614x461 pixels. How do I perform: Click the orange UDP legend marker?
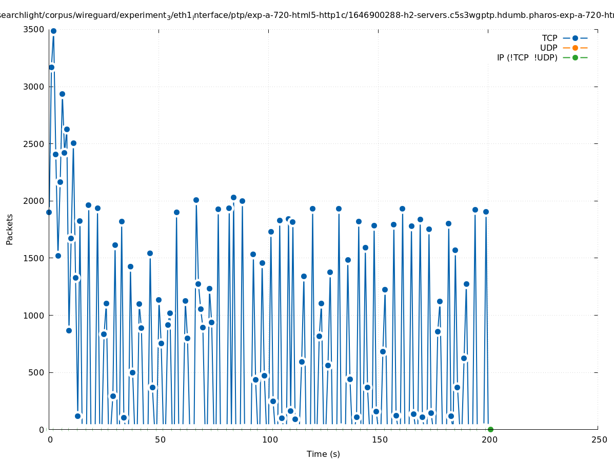click(x=575, y=48)
